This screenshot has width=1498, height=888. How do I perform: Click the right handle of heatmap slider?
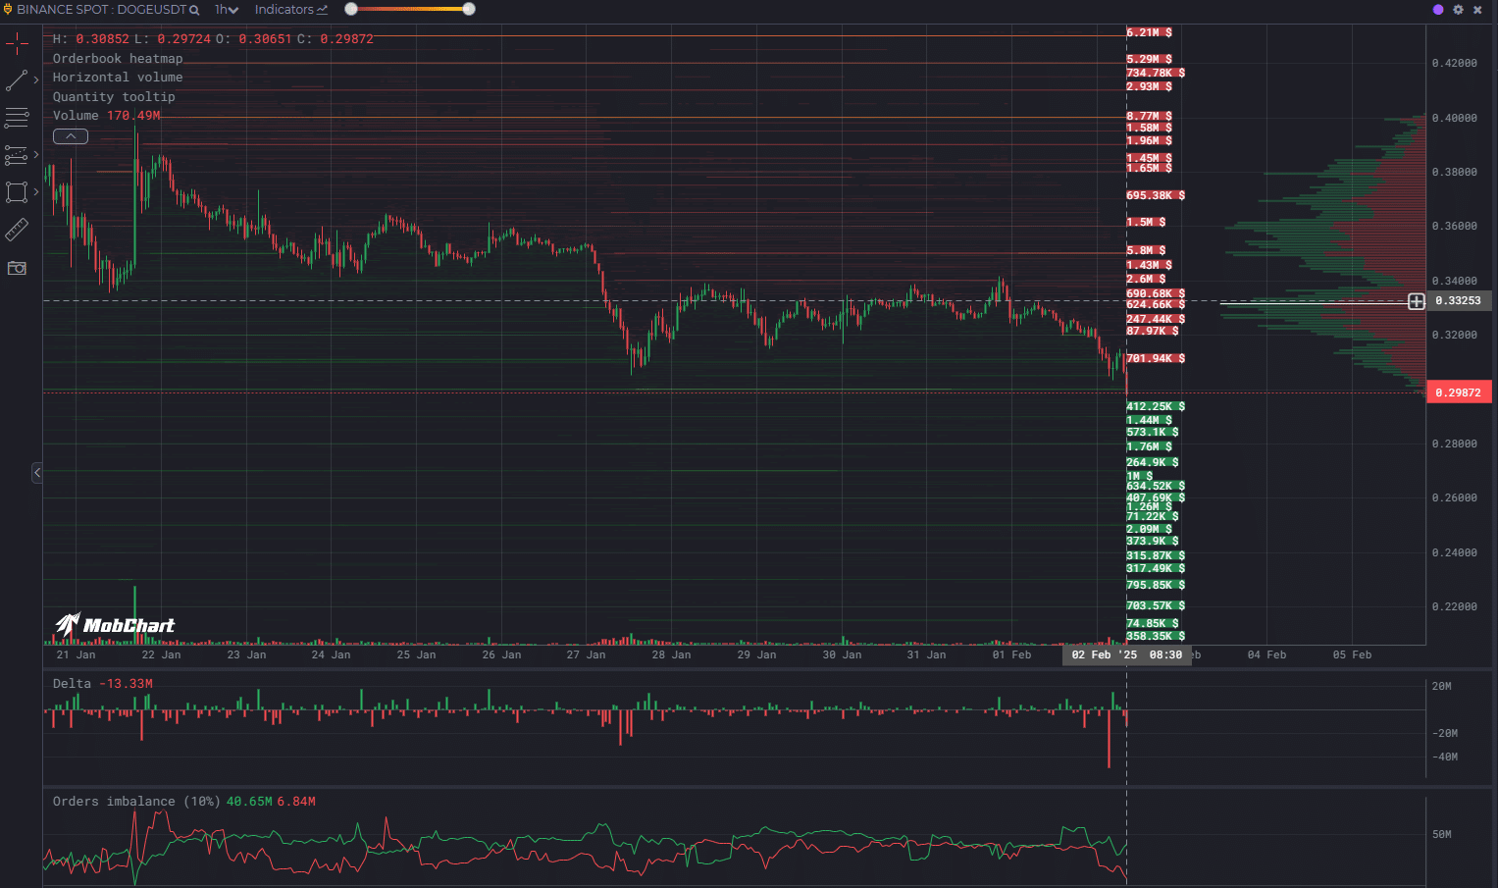tap(469, 9)
